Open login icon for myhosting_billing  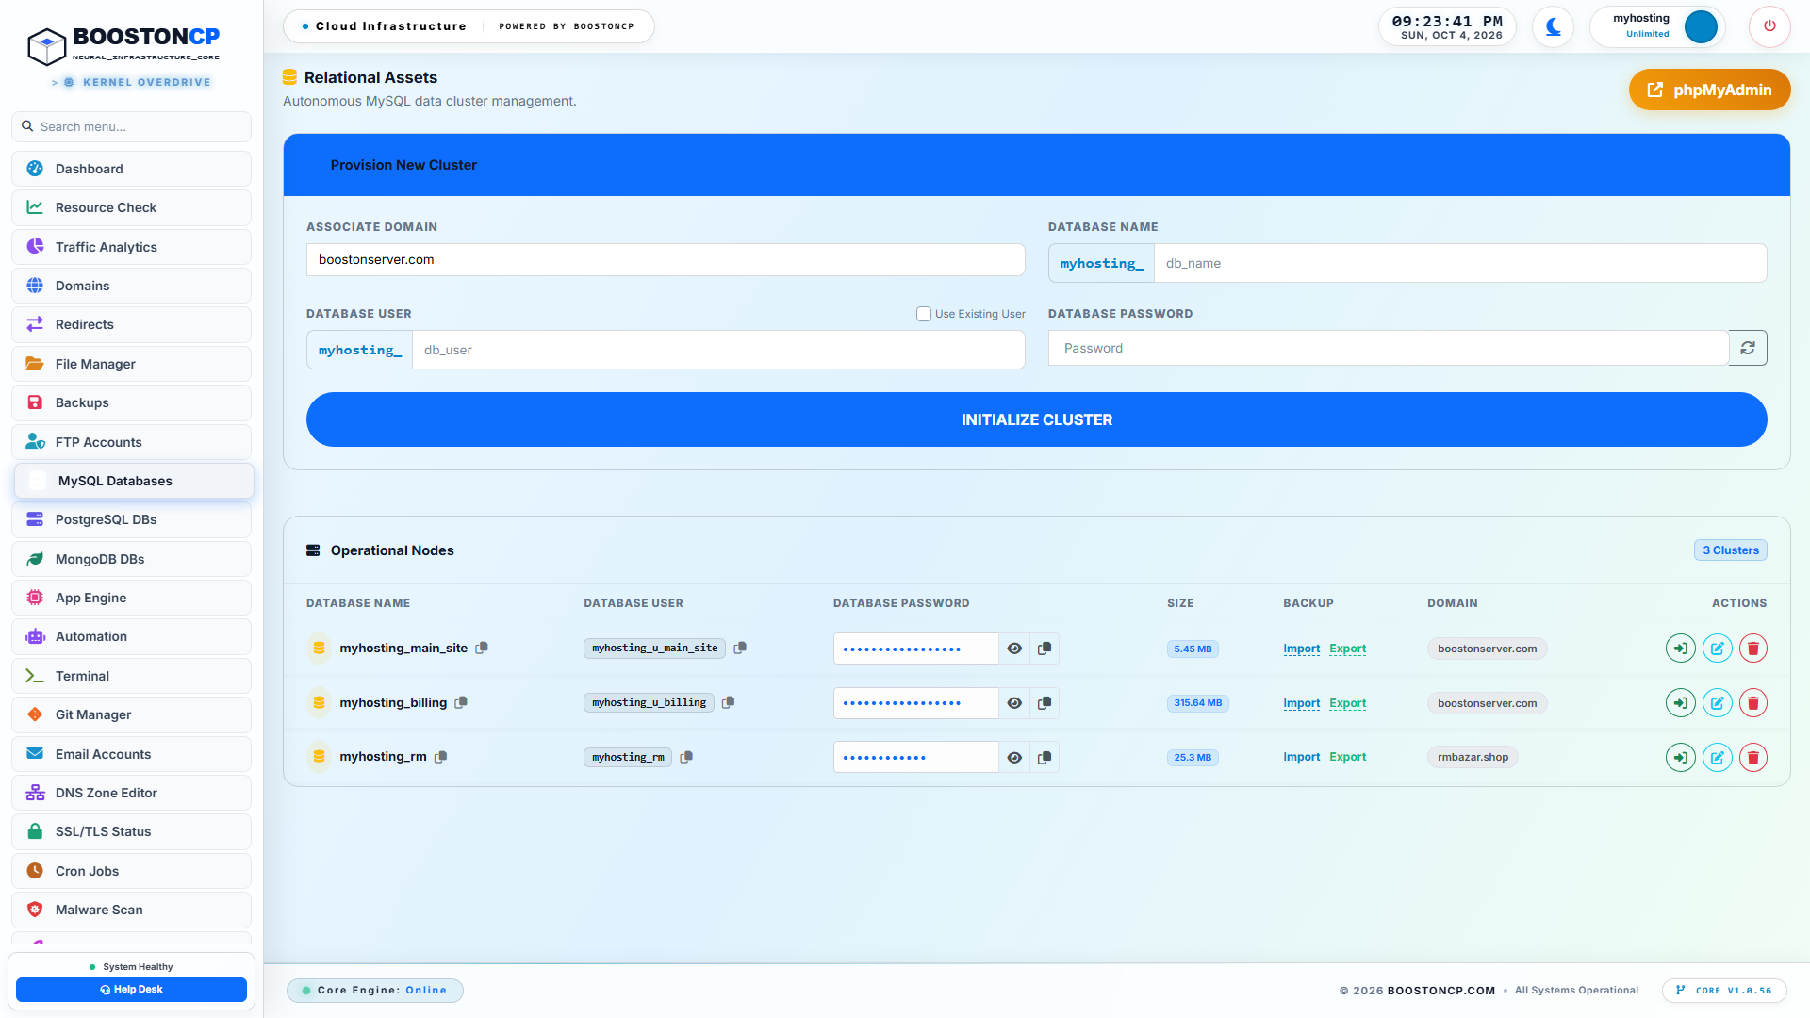coord(1680,703)
